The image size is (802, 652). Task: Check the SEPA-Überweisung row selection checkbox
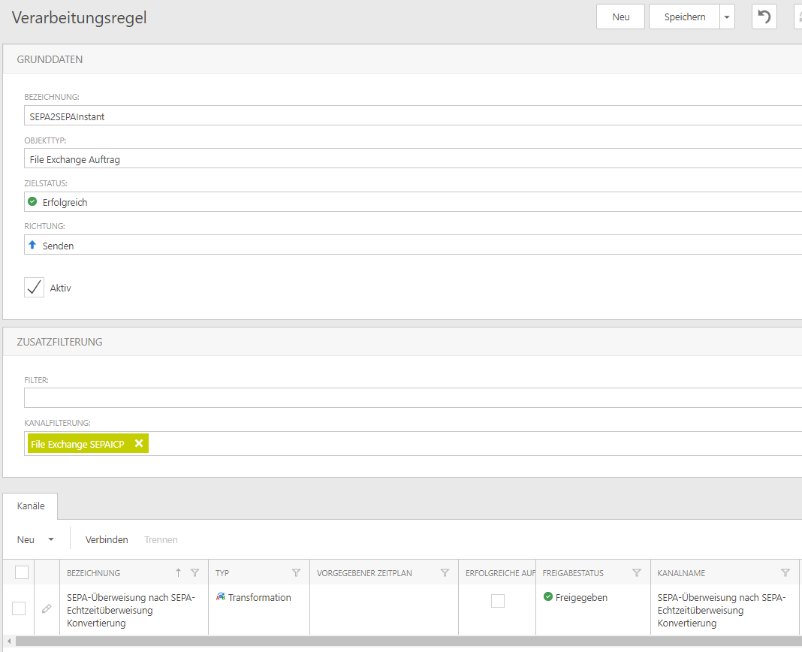19,608
